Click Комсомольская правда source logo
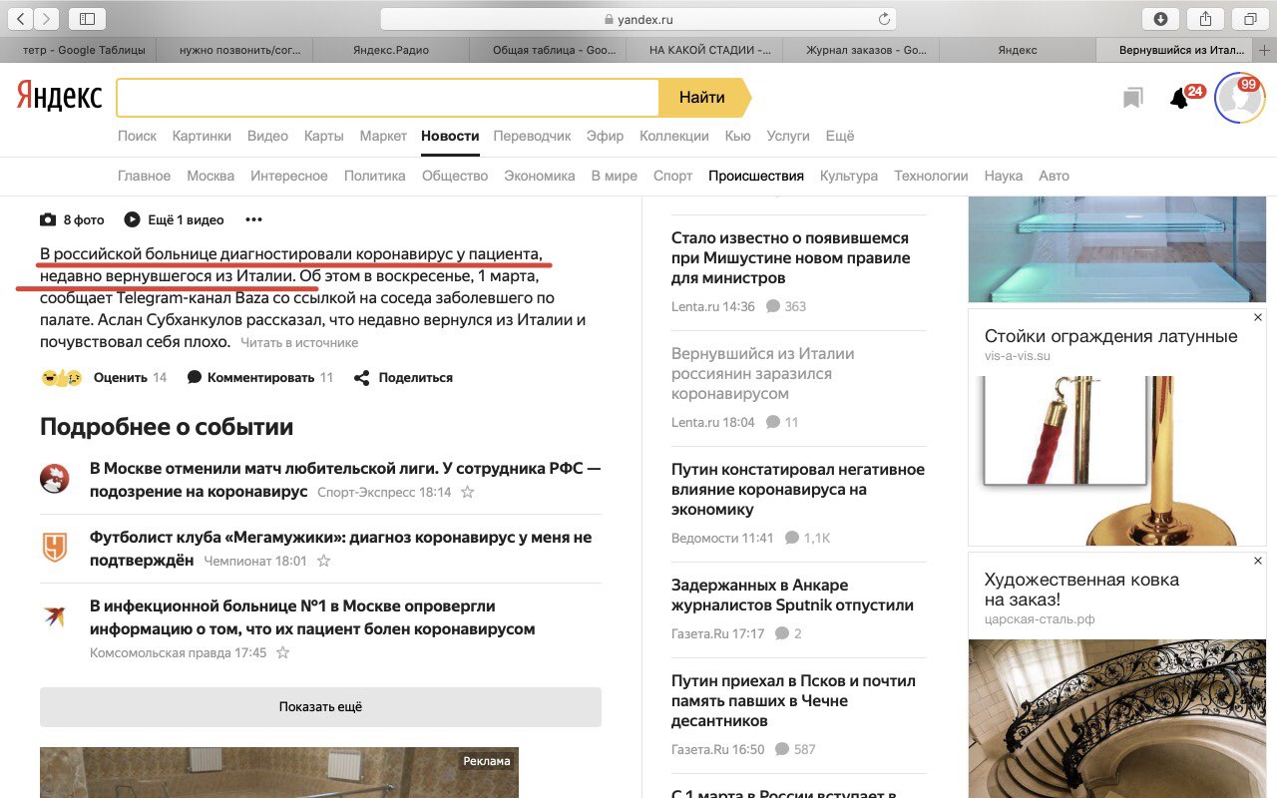 55,616
